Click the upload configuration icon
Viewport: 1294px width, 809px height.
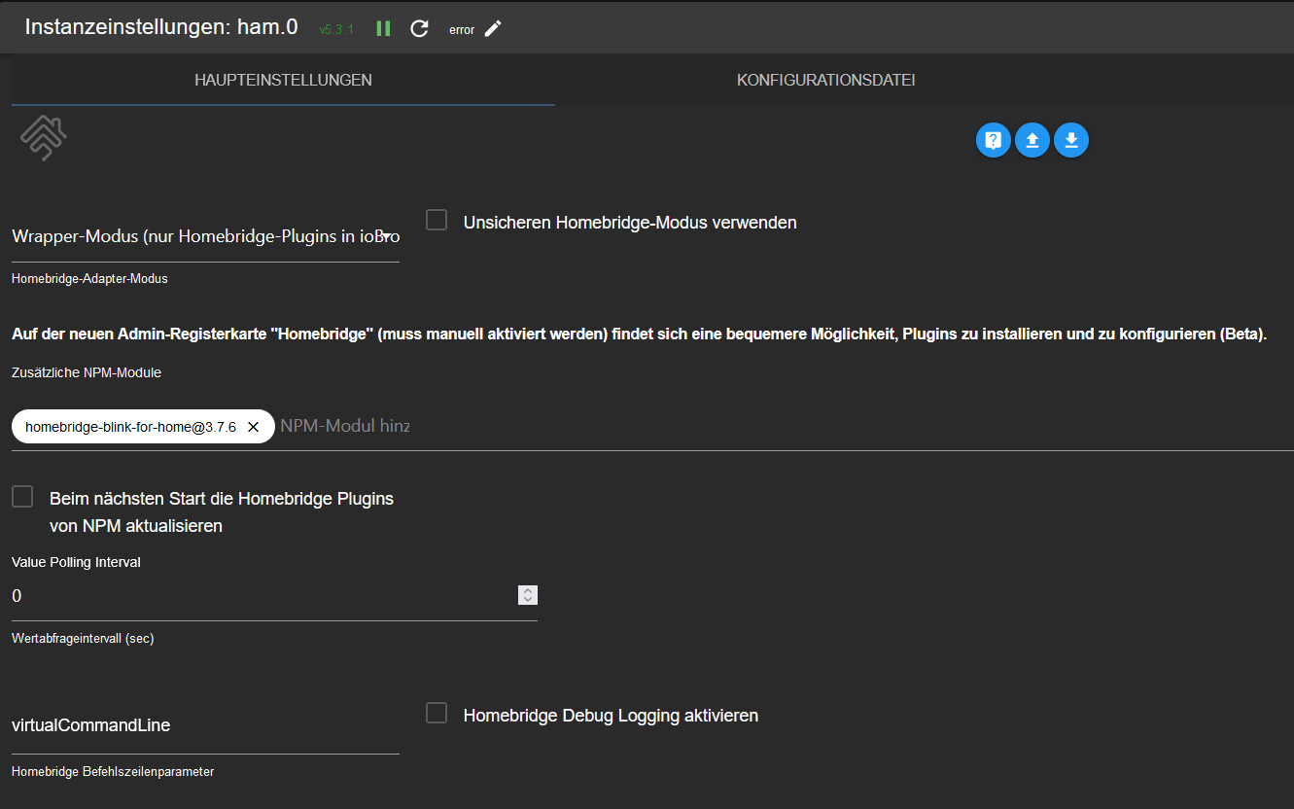click(1032, 140)
